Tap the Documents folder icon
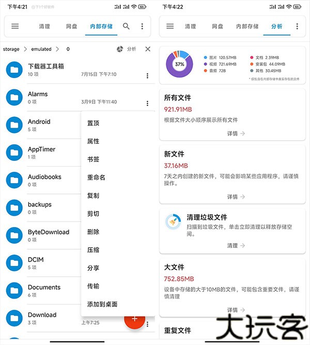Image resolution: width=310 pixels, height=345 pixels. point(14,291)
